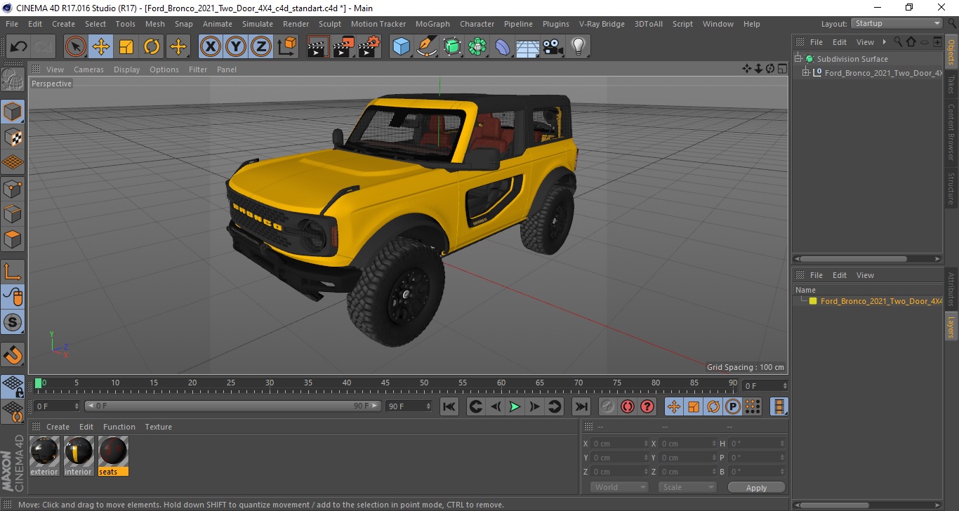The image size is (959, 511).
Task: Add a Light object
Action: [578, 47]
